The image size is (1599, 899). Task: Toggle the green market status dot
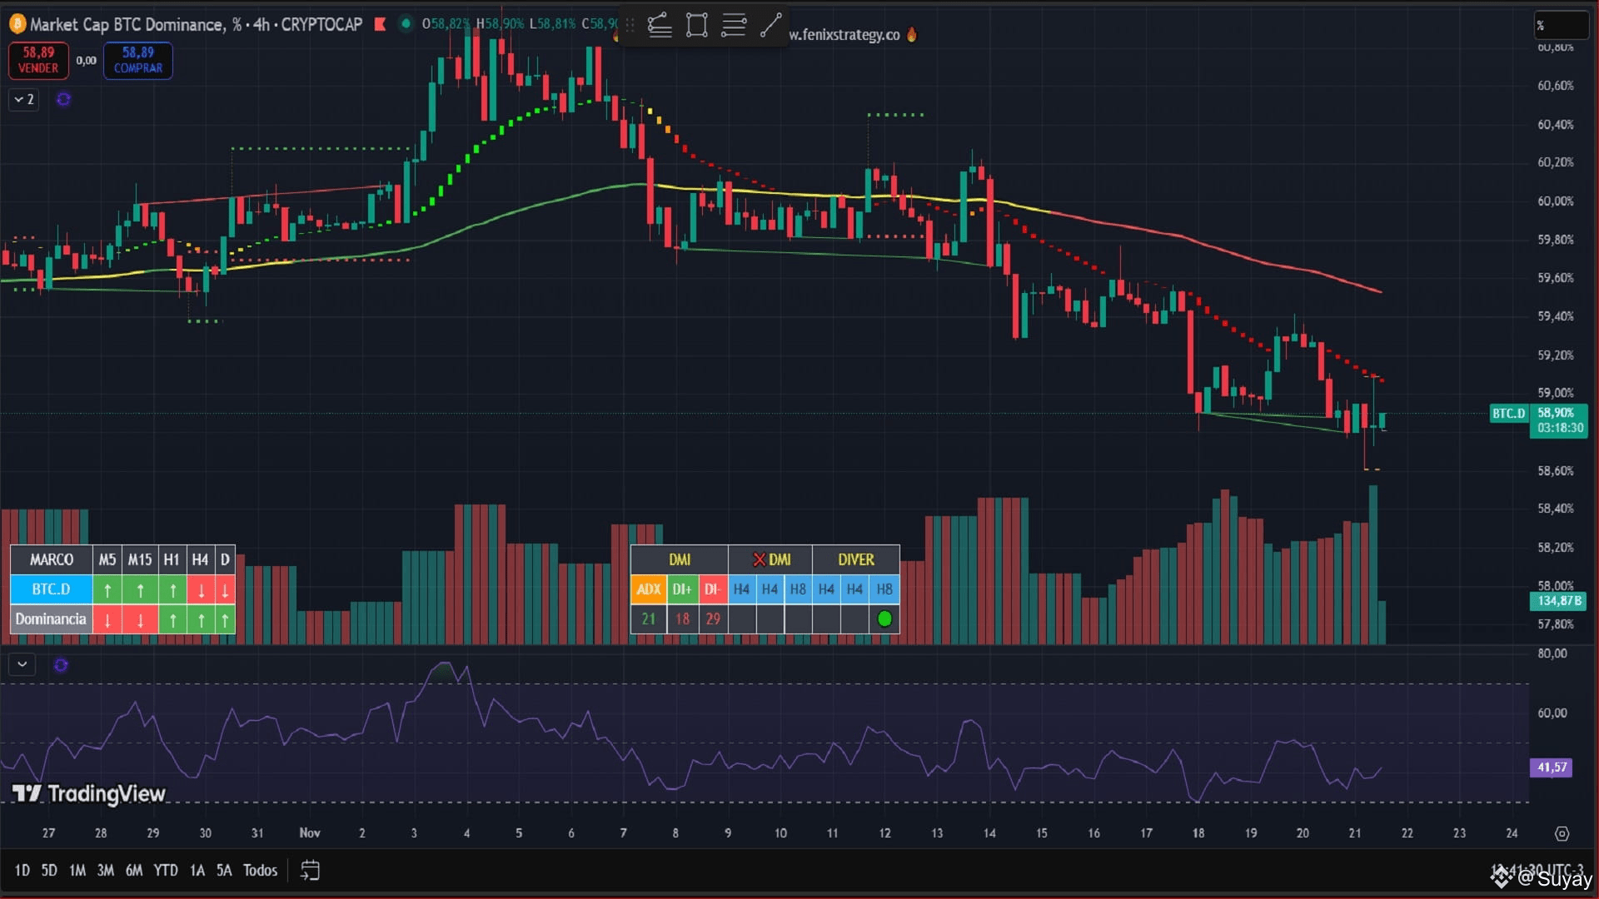click(406, 24)
